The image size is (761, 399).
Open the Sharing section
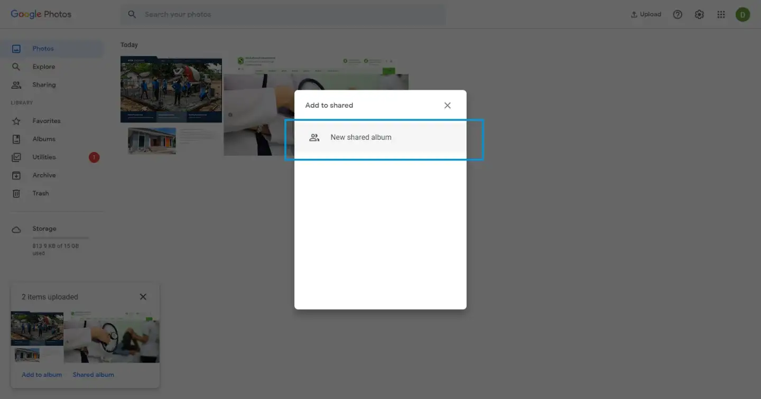[44, 85]
